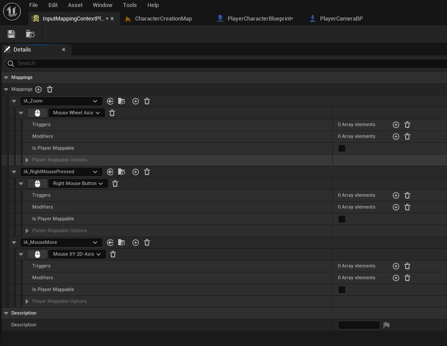Image resolution: width=447 pixels, height=346 pixels.
Task: Open the Asset menu
Action: 75,5
